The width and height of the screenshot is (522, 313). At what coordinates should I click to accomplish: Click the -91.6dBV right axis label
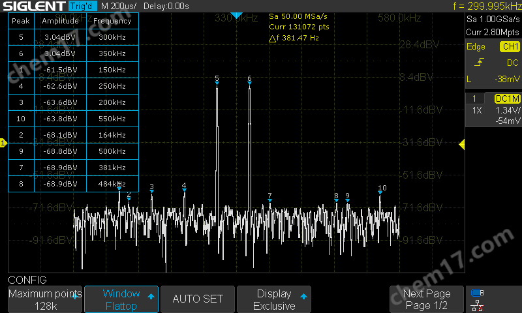point(422,240)
